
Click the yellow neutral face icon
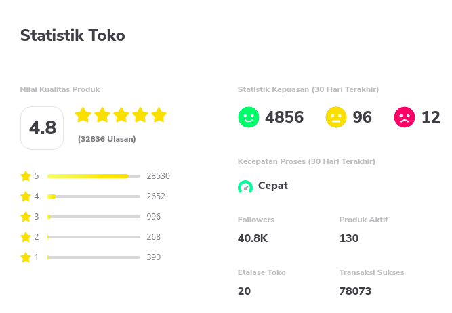click(x=336, y=117)
